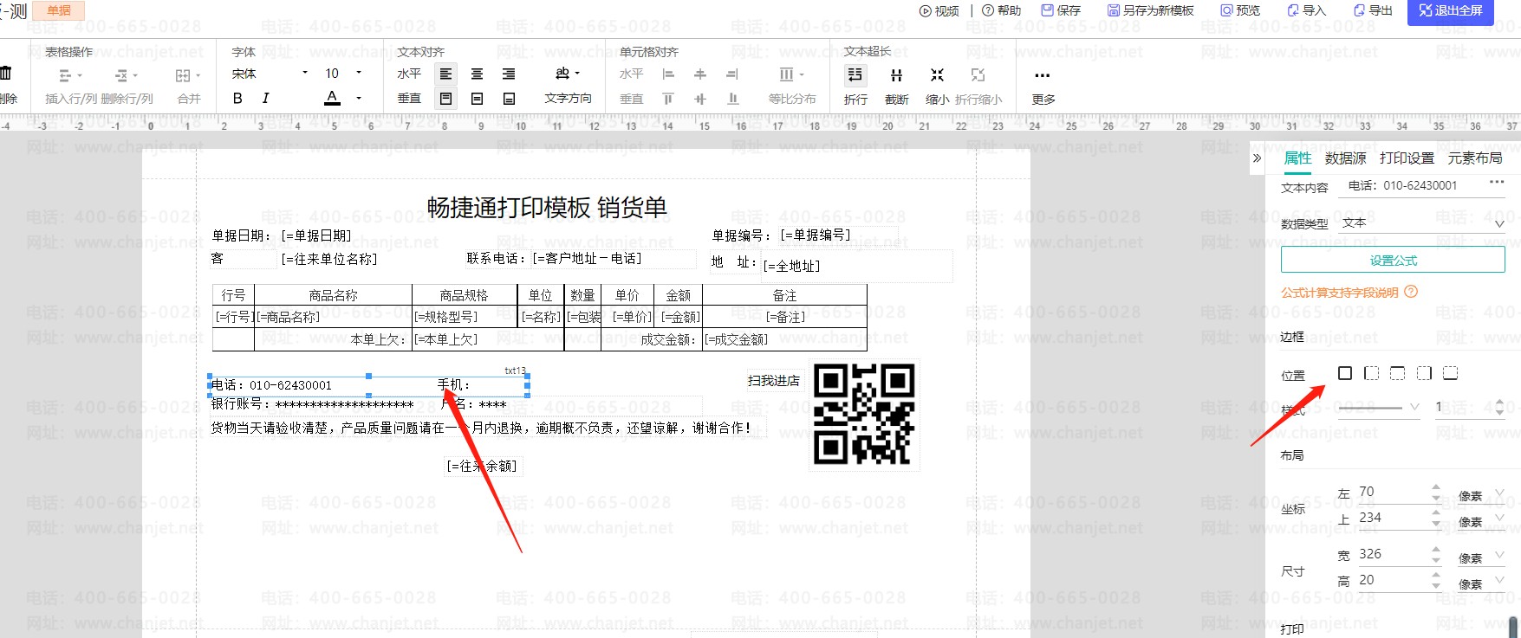Open the 更多 (more) toolbar options

pos(1043,76)
